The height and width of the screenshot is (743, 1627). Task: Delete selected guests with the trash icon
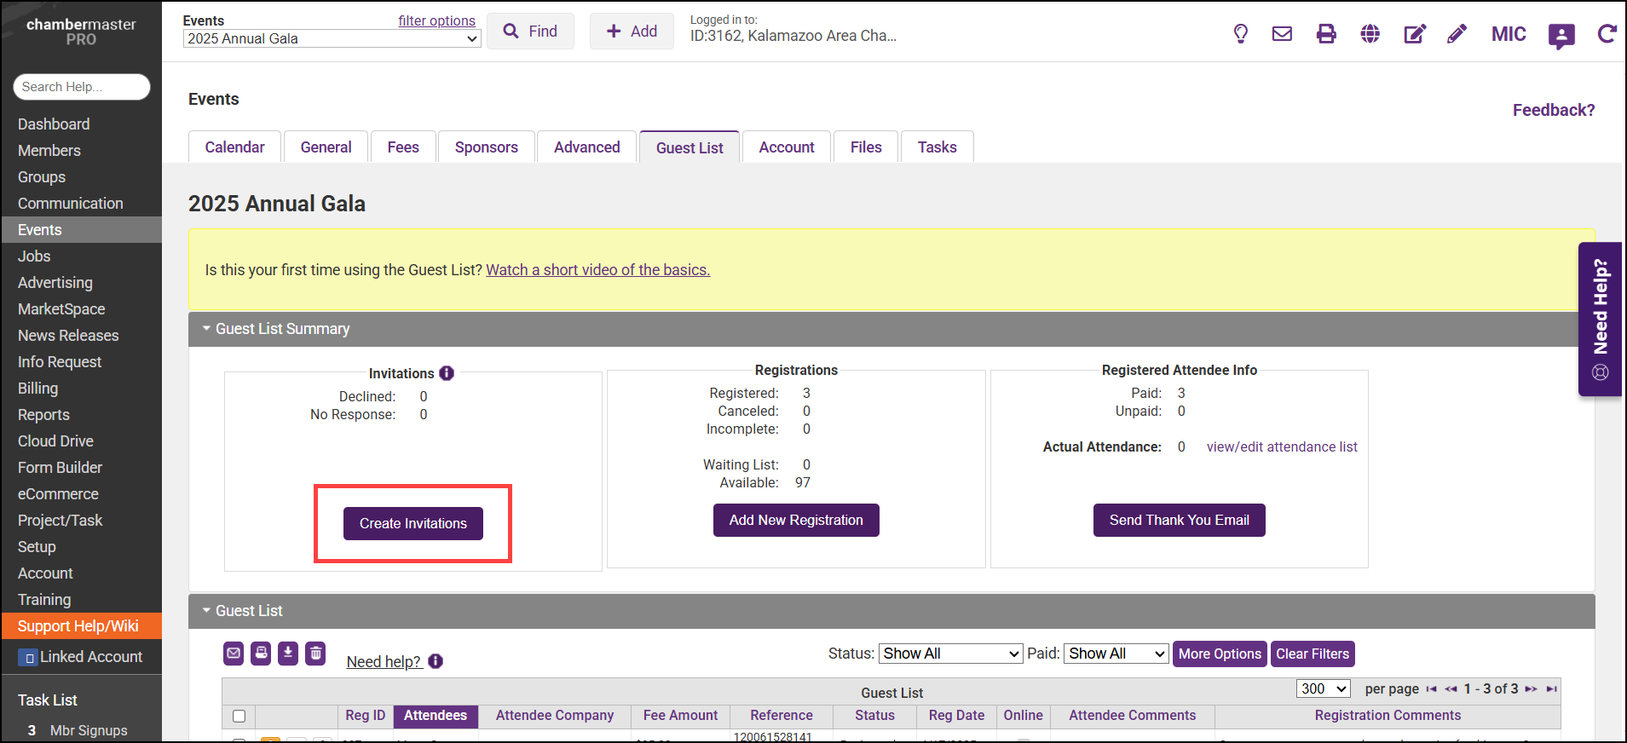tap(315, 654)
